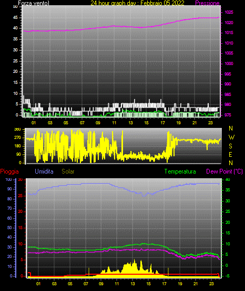Click the red 25 rain axis value
This screenshot has height=291, width=245.
click(21, 196)
